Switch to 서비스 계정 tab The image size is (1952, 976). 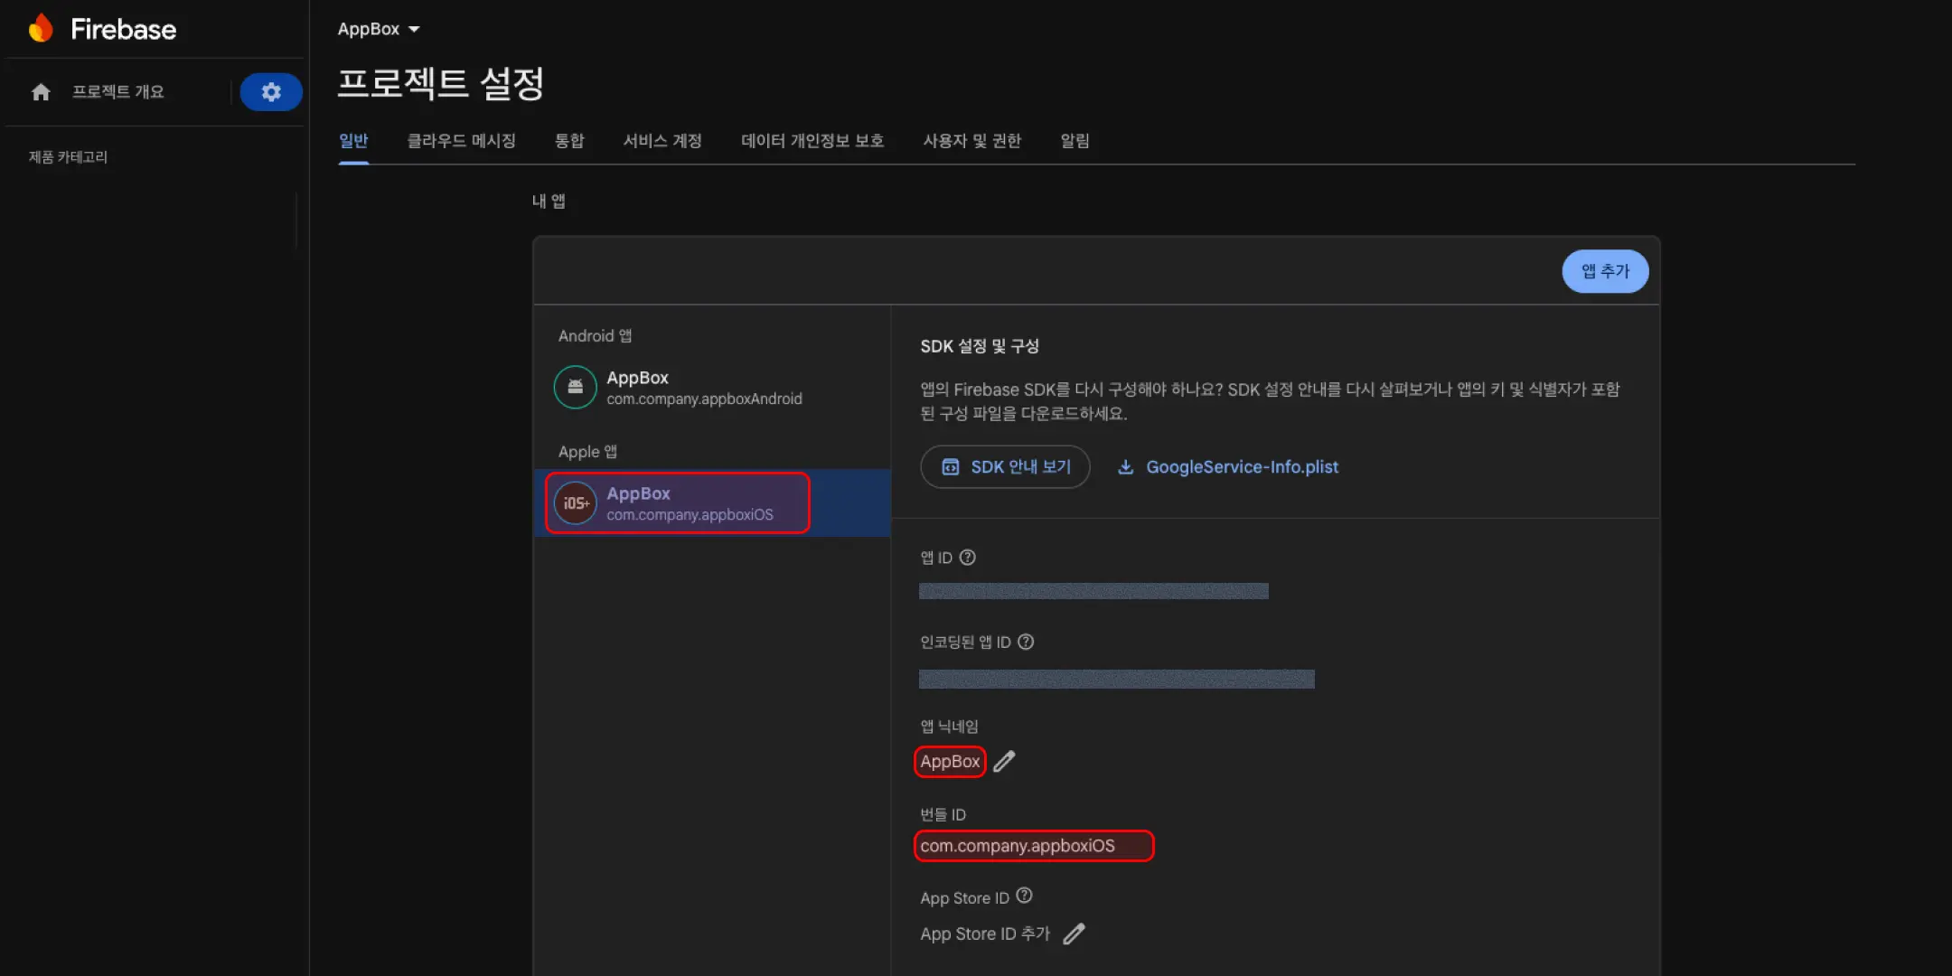(662, 141)
